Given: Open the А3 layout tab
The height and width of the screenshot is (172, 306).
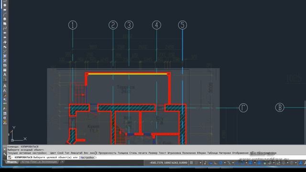Looking at the screenshot, I should click(x=39, y=162).
